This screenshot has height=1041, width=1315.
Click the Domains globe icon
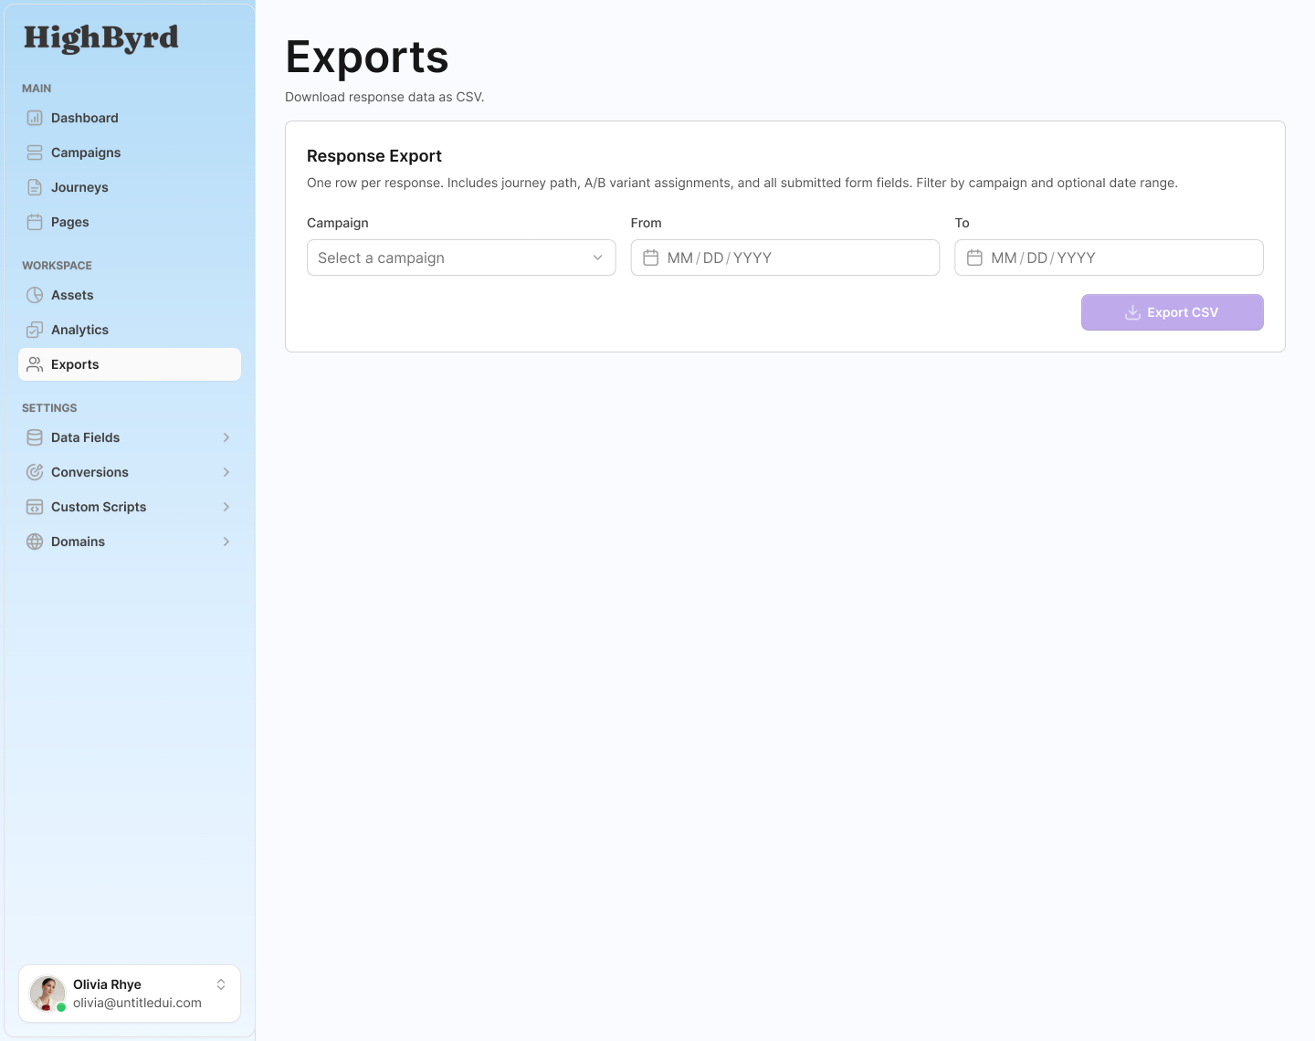point(35,542)
